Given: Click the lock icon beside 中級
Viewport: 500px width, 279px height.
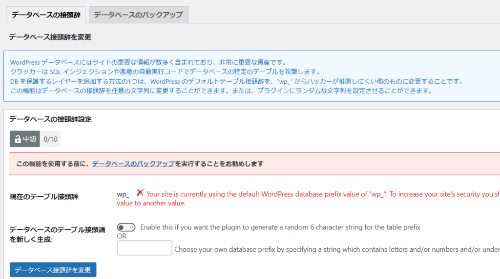Looking at the screenshot, I should pos(17,139).
